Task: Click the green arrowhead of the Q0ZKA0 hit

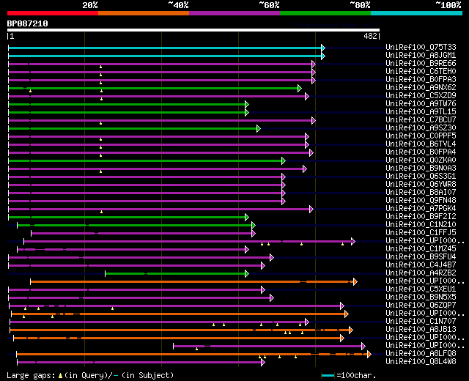Action: tap(284, 161)
